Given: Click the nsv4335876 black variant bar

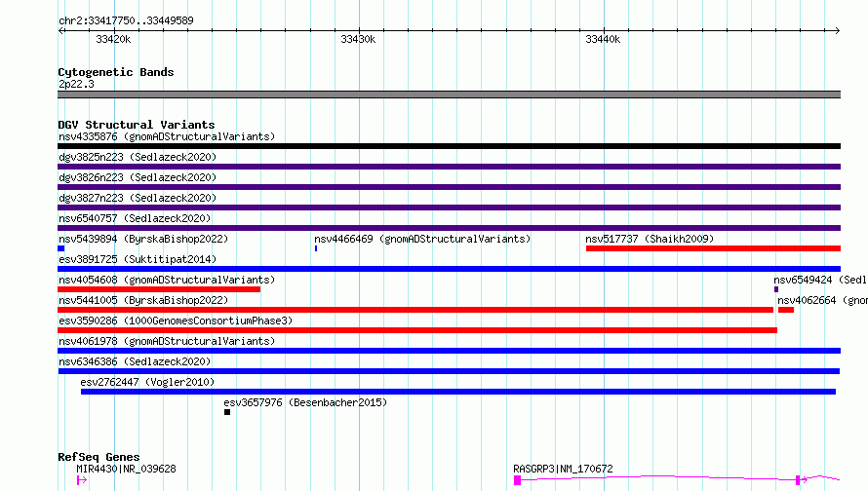Looking at the screenshot, I should [449, 146].
